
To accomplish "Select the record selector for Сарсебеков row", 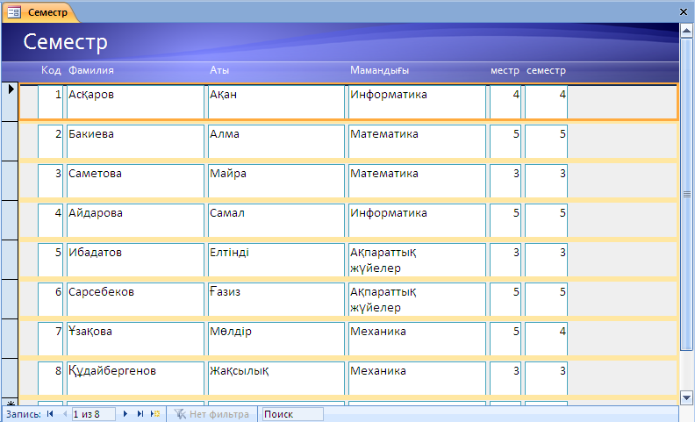I will coord(10,299).
